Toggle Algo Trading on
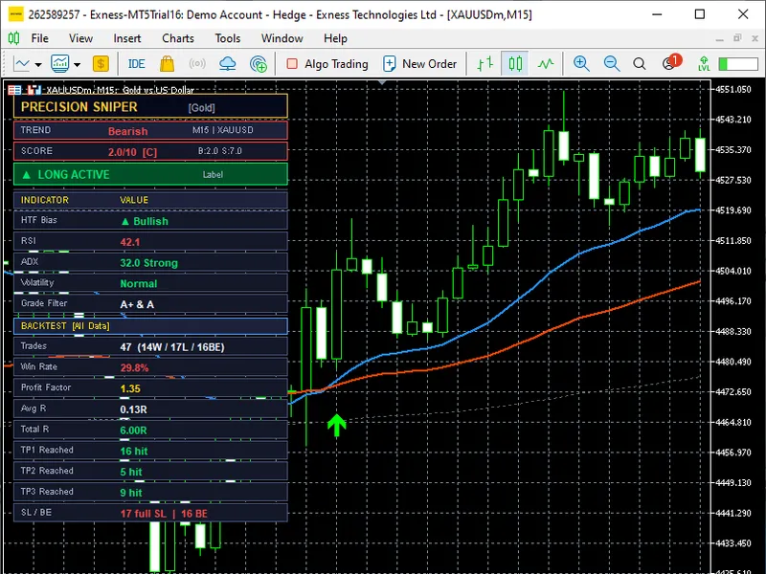This screenshot has width=766, height=574. tap(327, 64)
